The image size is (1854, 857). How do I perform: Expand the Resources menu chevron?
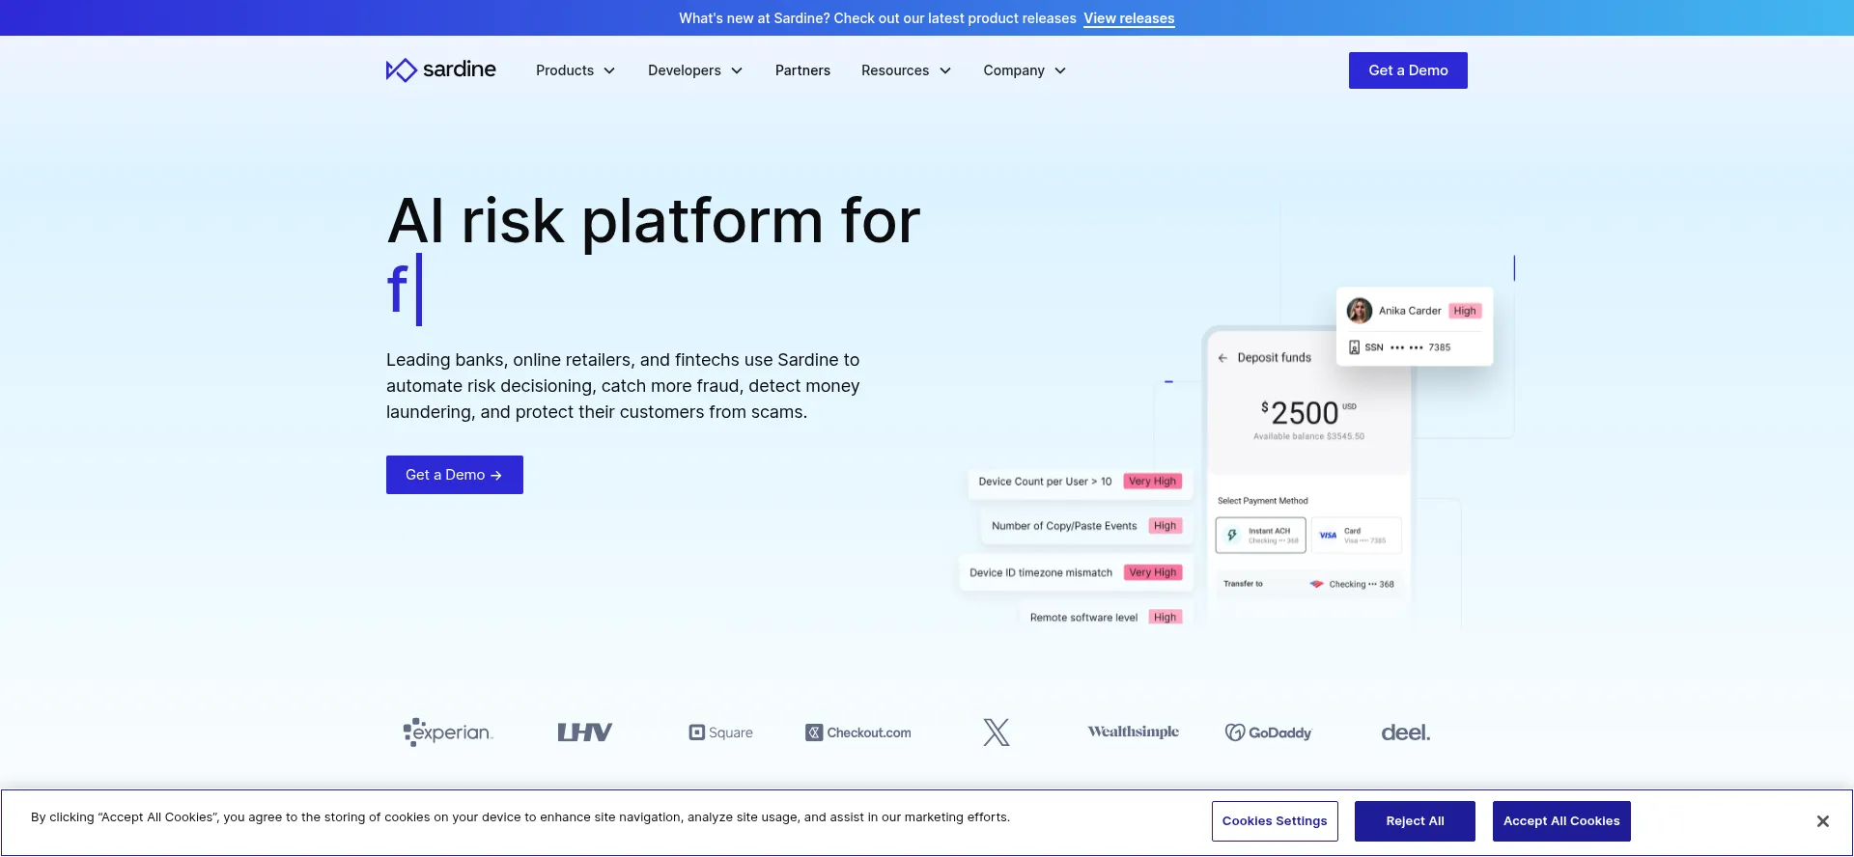pyautogui.click(x=945, y=70)
